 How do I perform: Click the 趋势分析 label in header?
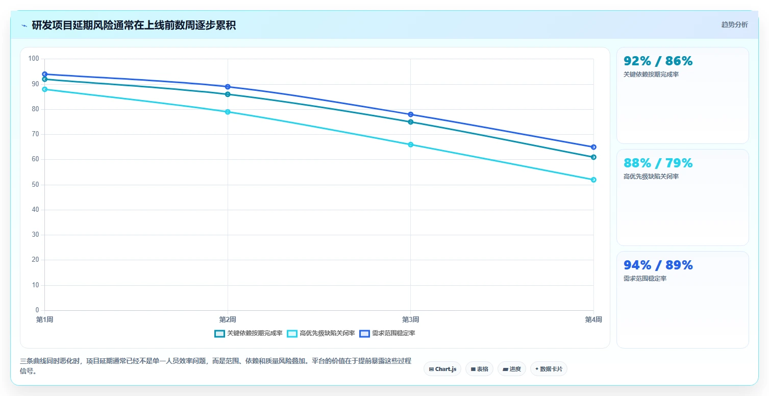(734, 24)
